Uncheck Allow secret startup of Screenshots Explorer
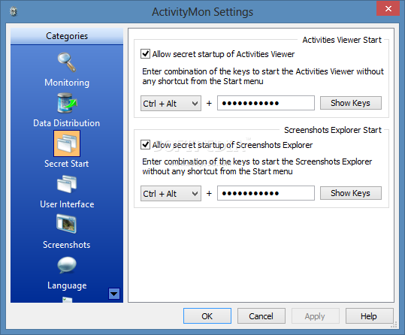The image size is (405, 335). click(146, 145)
